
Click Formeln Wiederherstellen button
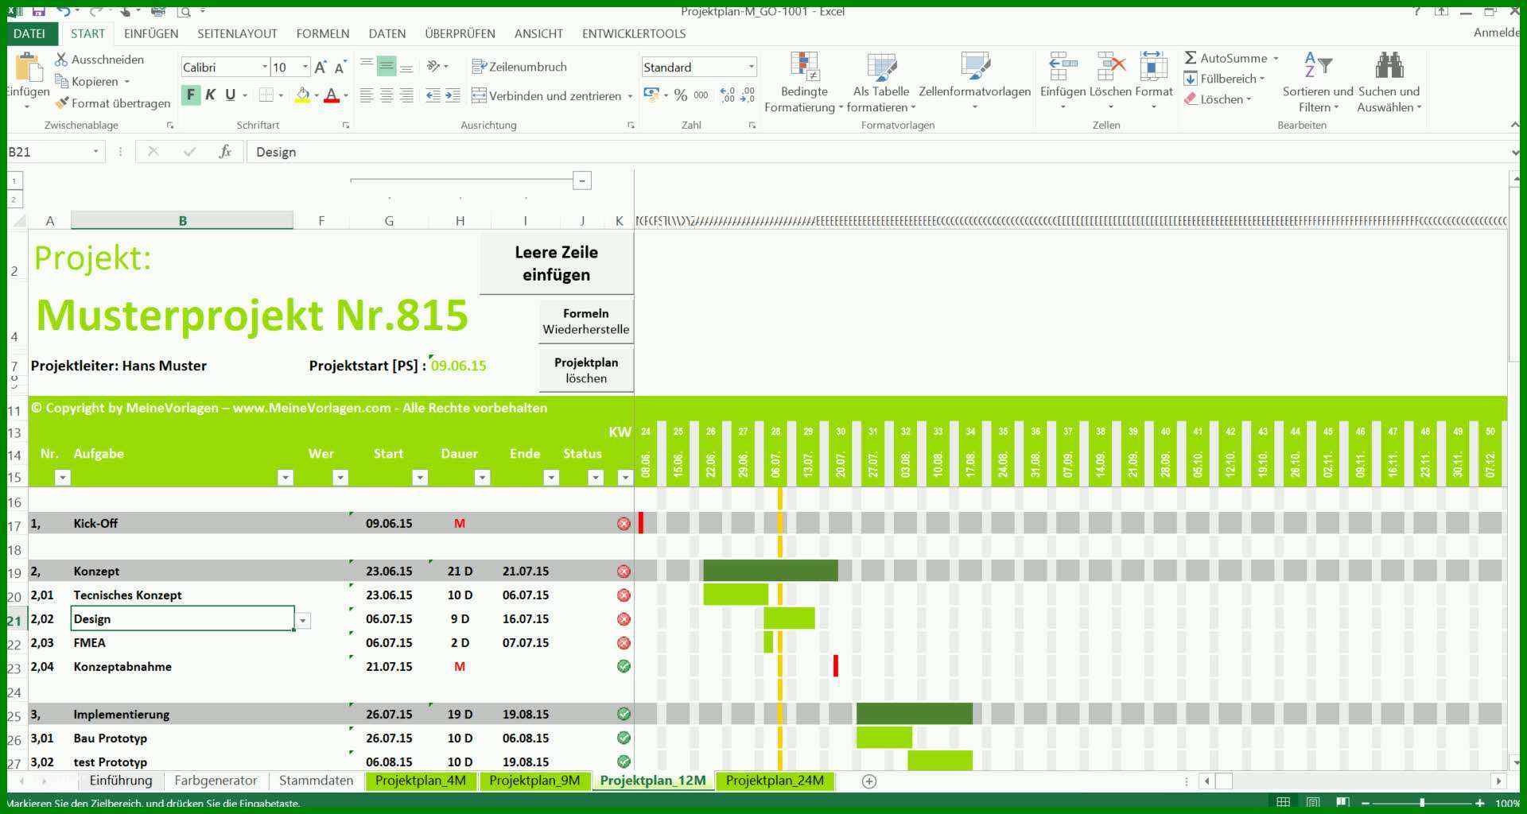(x=586, y=321)
